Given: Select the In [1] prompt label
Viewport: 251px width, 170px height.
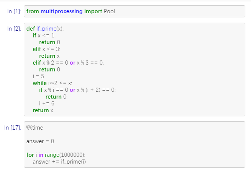Looking at the screenshot, I should point(14,11).
